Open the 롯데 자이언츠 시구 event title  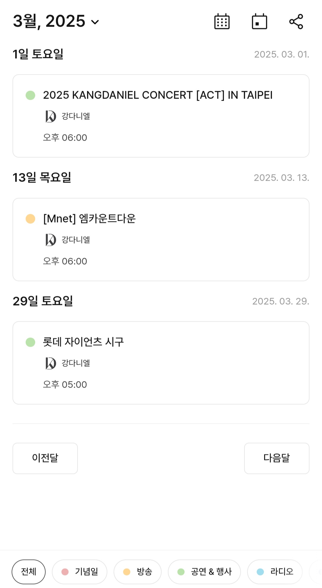click(x=83, y=342)
